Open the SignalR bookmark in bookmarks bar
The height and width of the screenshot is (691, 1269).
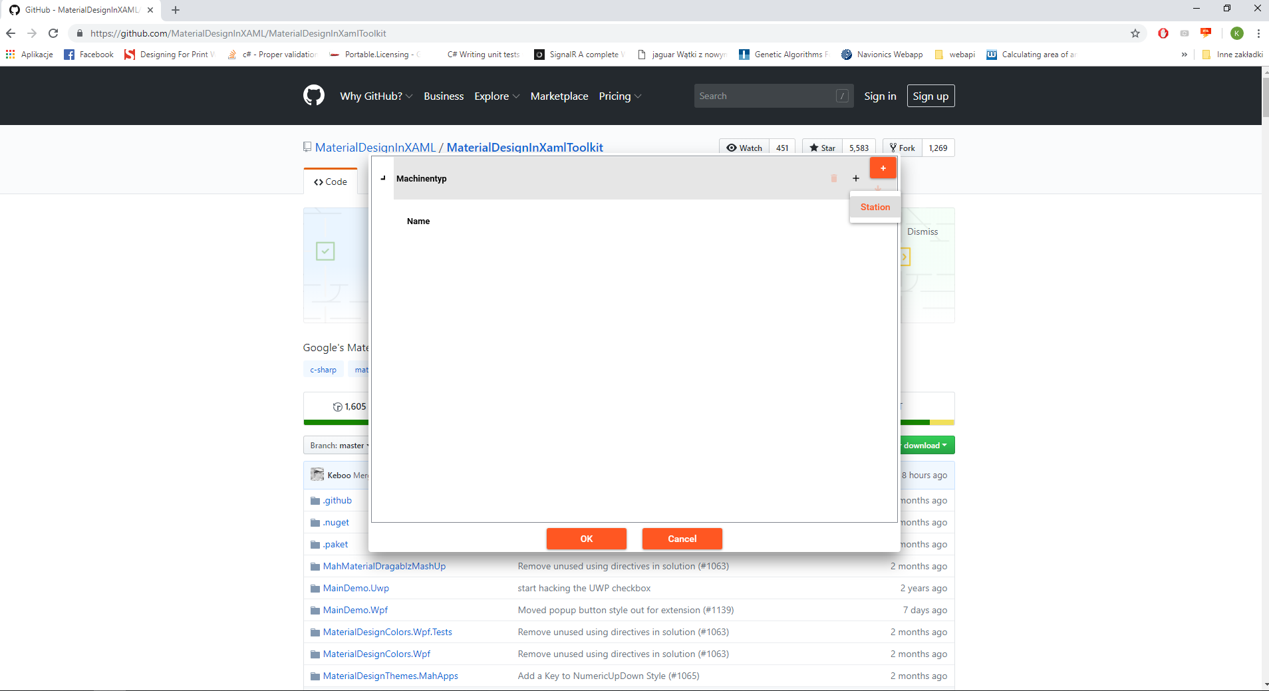click(x=578, y=54)
